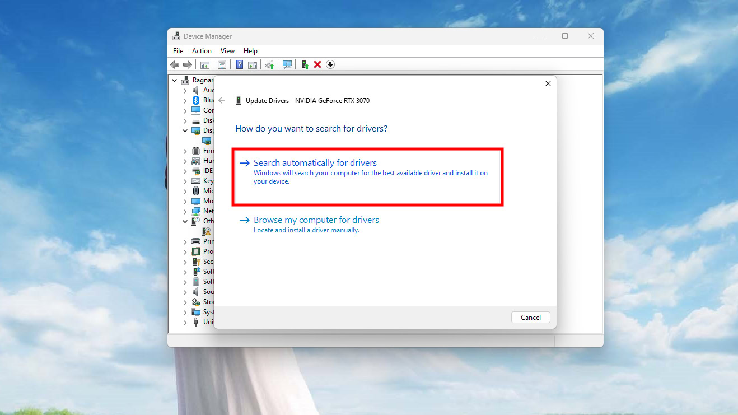Click the Bluetooth category icon
This screenshot has height=415, width=738.
point(196,100)
